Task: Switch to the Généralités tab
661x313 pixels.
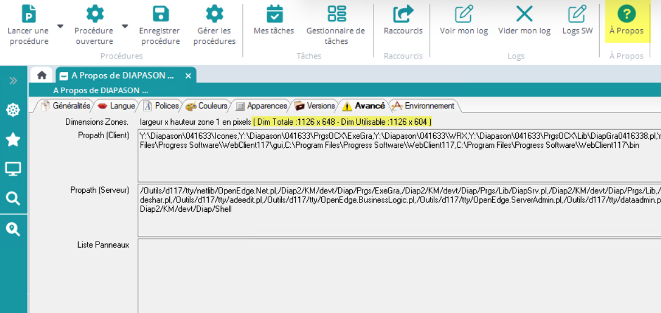Action: point(65,106)
